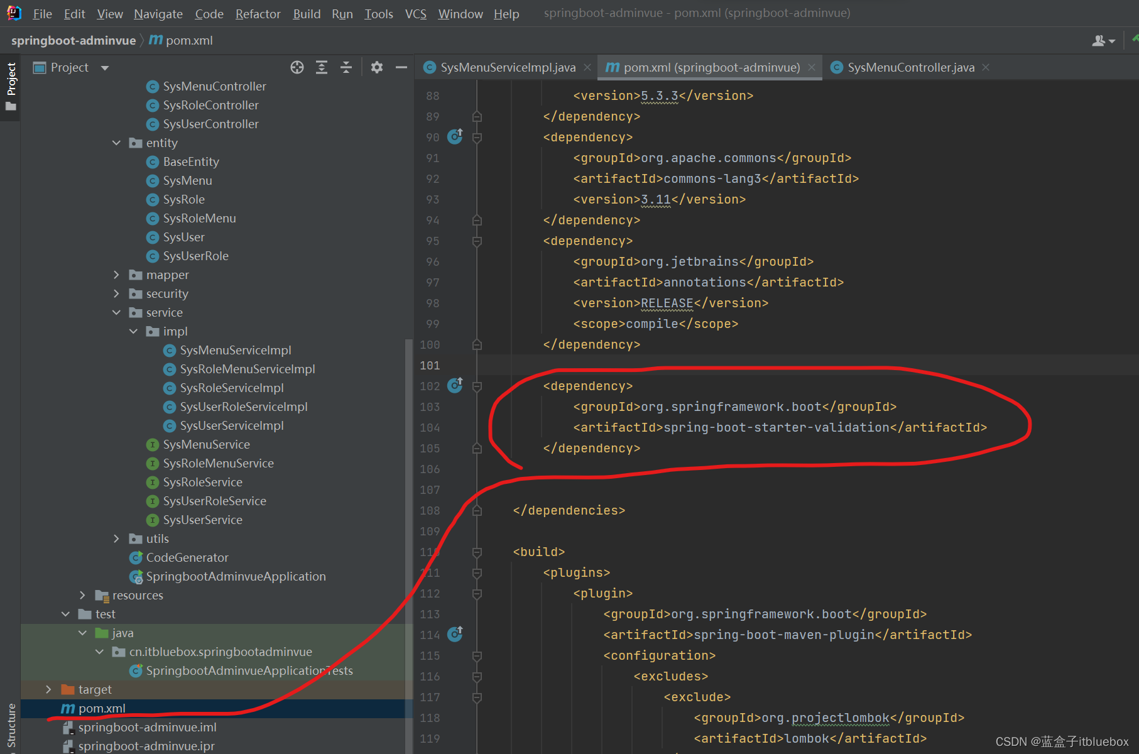Viewport: 1139px width, 754px height.
Task: Open the user account icon in toolbar
Action: click(x=1103, y=41)
